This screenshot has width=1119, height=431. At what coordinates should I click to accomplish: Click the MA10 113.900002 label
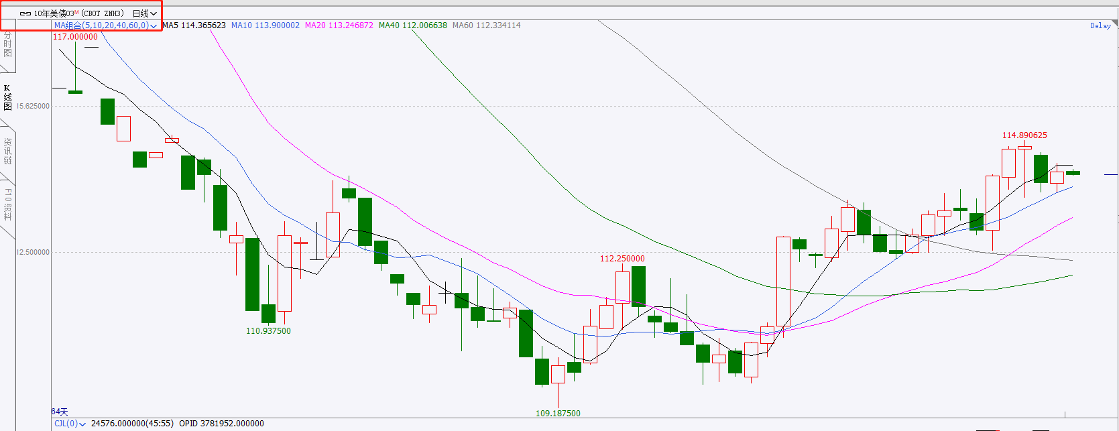tap(266, 25)
